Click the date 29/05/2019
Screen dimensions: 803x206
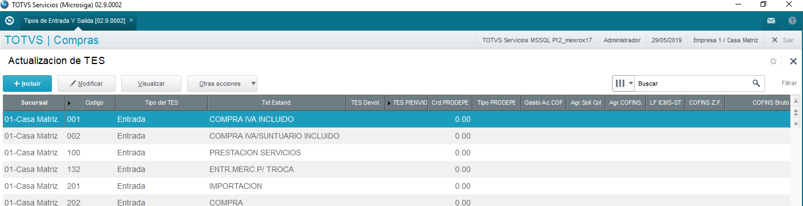click(667, 40)
